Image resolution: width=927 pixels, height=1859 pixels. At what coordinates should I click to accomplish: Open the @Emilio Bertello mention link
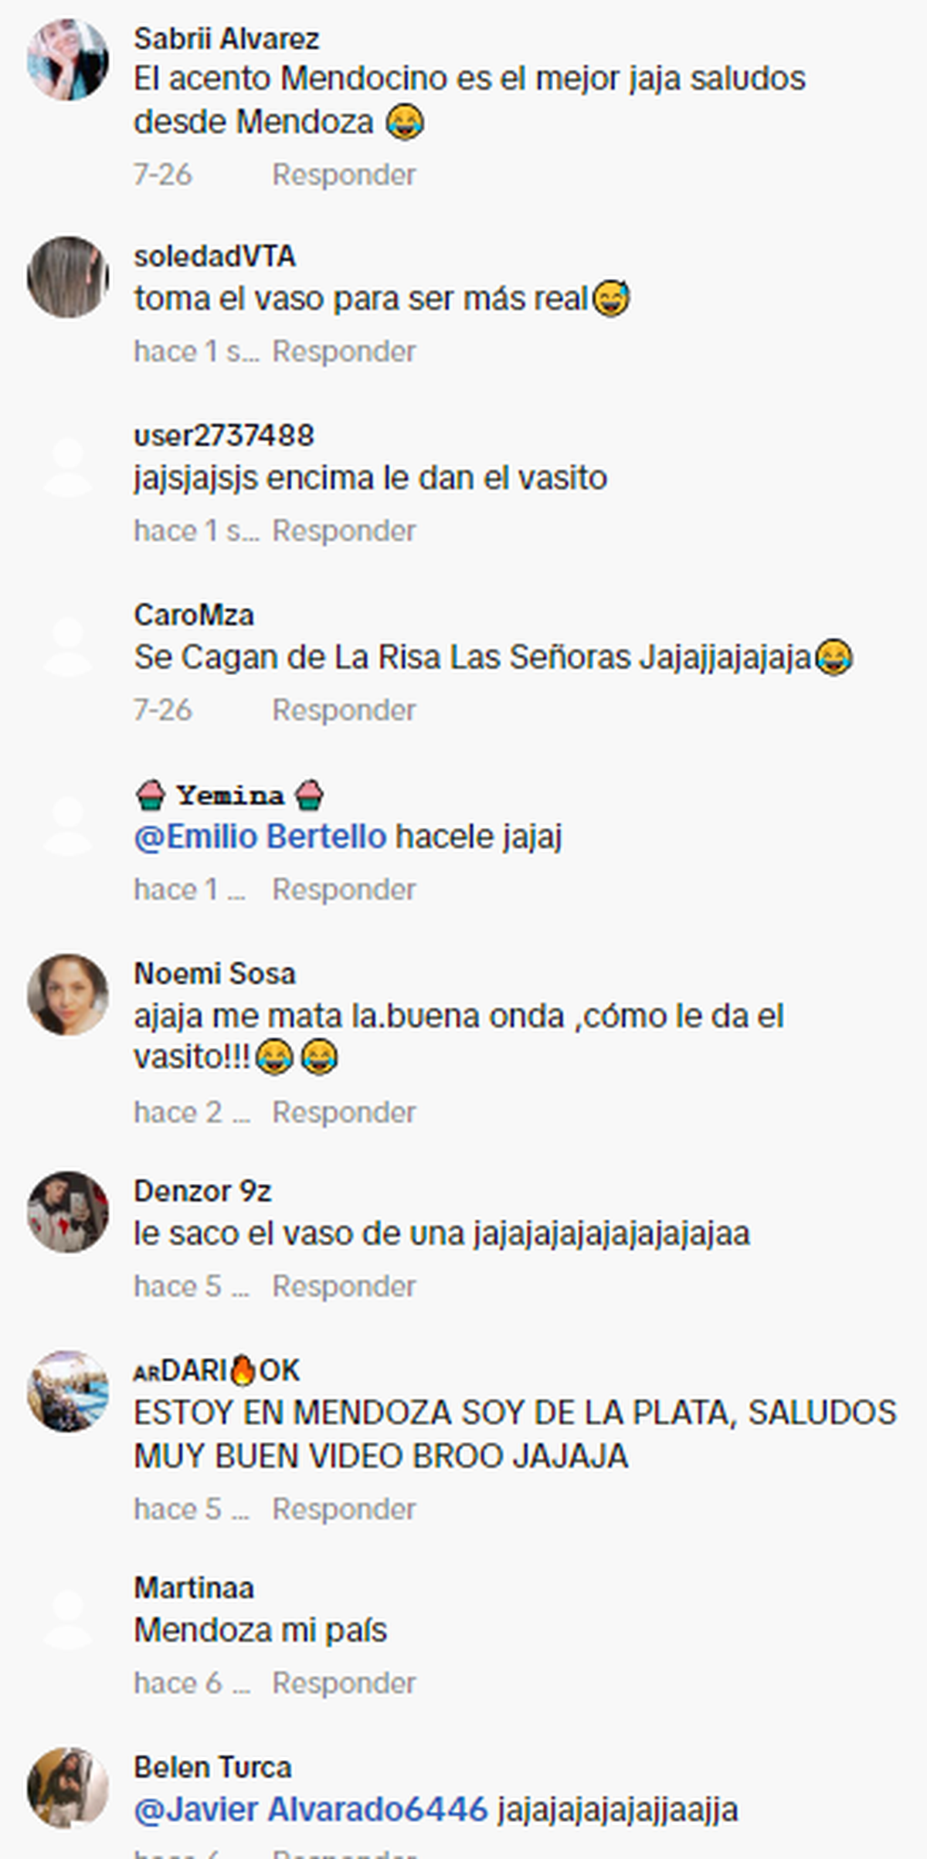tap(260, 836)
